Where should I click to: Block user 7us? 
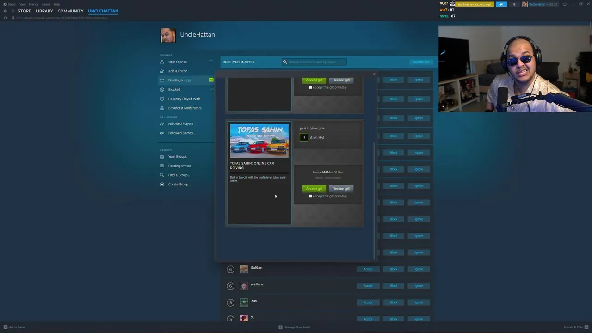pos(394,302)
